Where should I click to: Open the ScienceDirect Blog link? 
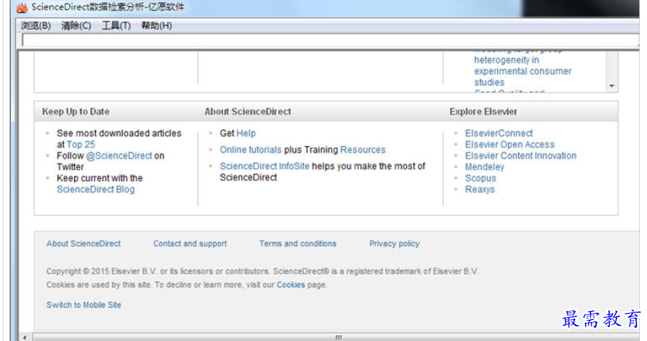[96, 189]
